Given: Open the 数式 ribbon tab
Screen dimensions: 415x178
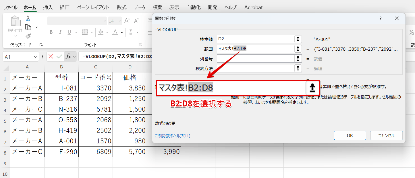Looking at the screenshot, I should click(122, 7).
